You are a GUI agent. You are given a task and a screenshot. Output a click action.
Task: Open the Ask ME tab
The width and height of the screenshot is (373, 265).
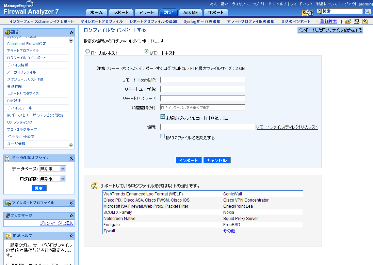pyautogui.click(x=190, y=13)
